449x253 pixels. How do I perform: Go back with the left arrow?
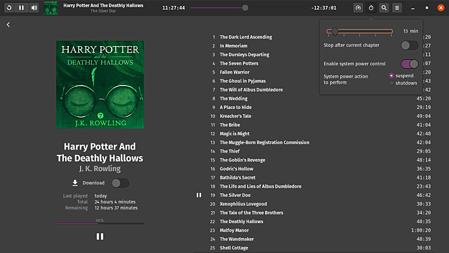[8, 25]
